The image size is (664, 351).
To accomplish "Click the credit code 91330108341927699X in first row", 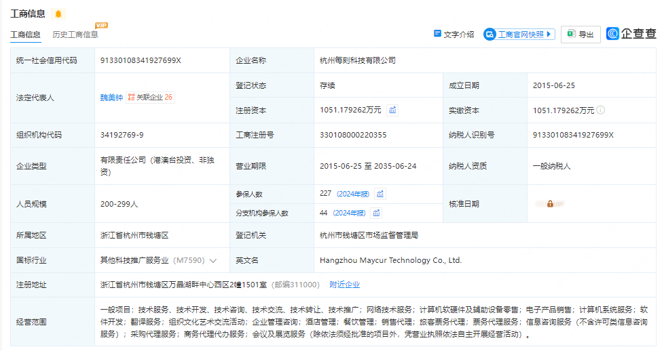I will [141, 60].
